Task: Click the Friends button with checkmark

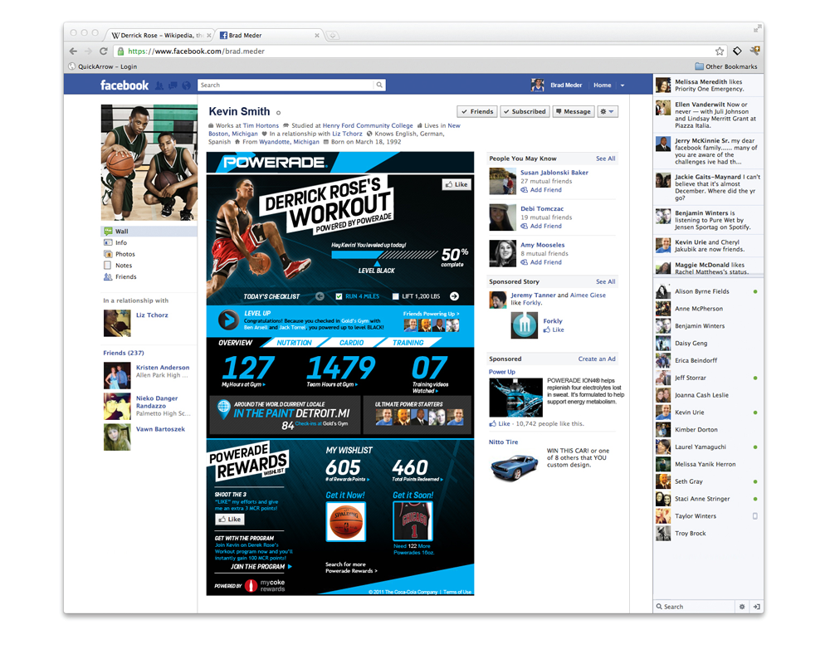Action: pos(477,112)
